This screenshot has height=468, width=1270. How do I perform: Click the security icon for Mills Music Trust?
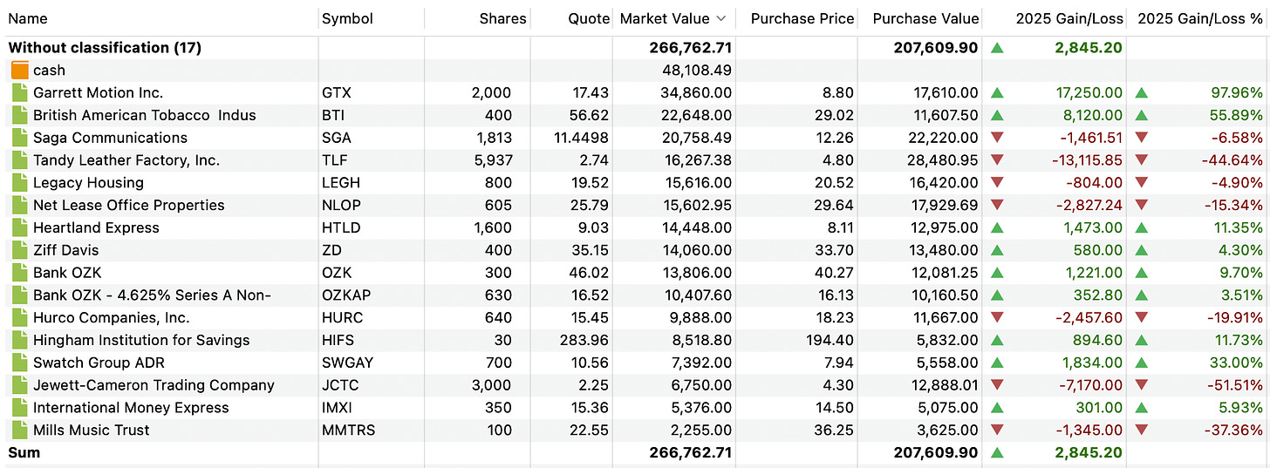click(20, 431)
